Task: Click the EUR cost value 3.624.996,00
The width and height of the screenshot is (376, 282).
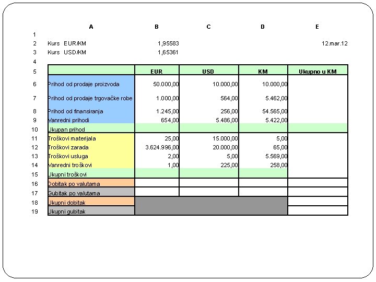Action: pos(162,147)
